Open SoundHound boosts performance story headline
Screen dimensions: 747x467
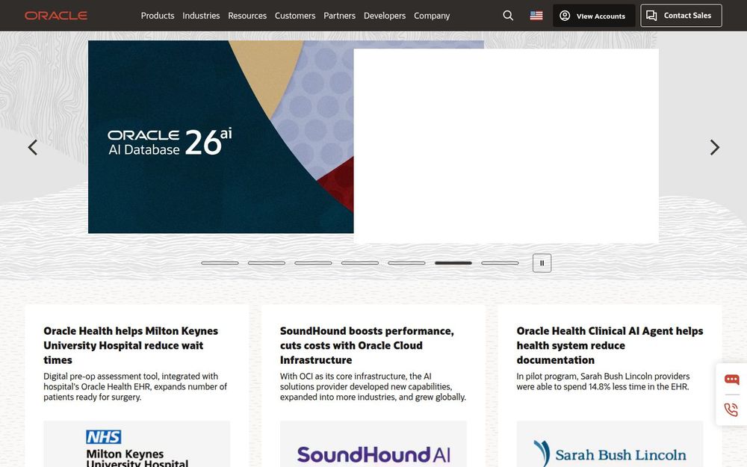(x=367, y=345)
